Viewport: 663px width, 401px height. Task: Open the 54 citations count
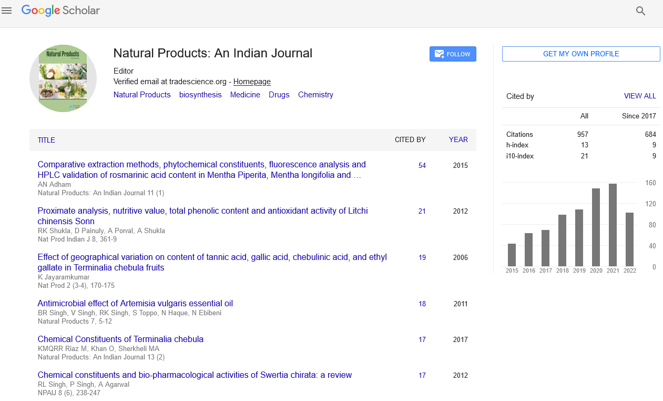[422, 166]
